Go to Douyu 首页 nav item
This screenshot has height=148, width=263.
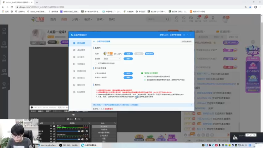point(53,19)
